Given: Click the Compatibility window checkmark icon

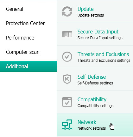Looking at the screenshot, I should (67, 102).
